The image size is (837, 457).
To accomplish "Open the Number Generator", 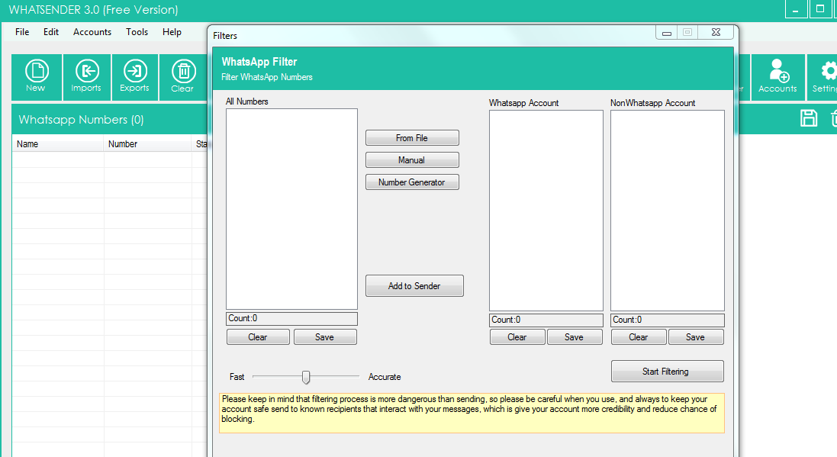I will coord(412,182).
